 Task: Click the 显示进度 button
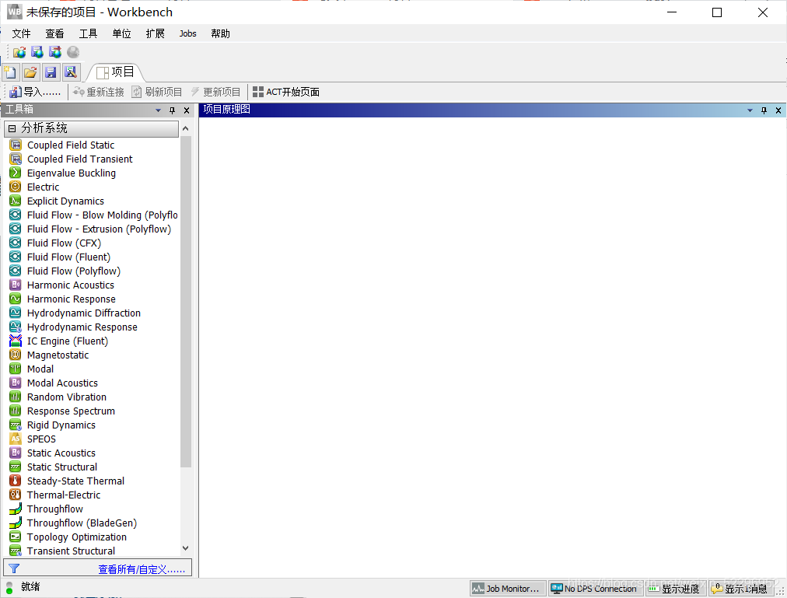click(x=675, y=589)
